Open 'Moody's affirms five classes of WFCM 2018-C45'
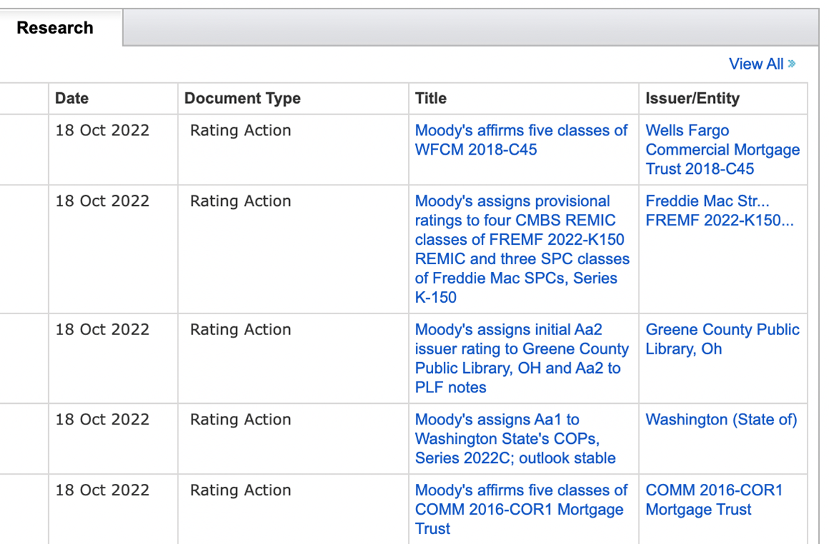Viewport: 829px width, 544px height. (x=520, y=140)
